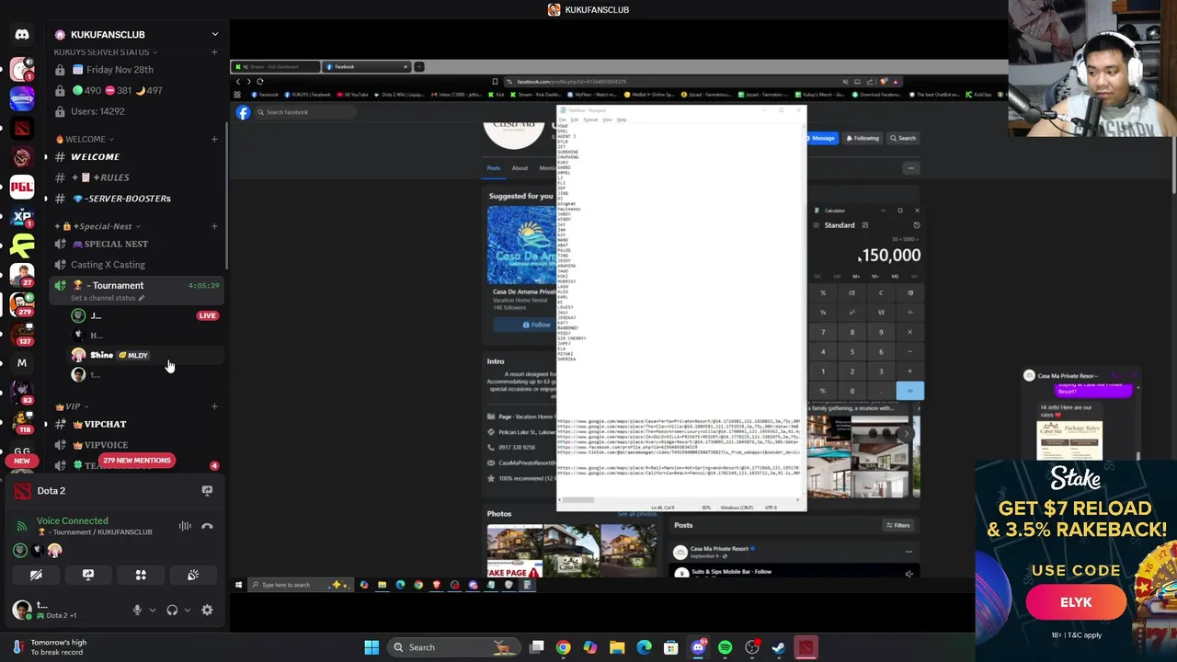Switch to Kick Dashboard tab in streamed browser
Image resolution: width=1177 pixels, height=662 pixels.
274,66
